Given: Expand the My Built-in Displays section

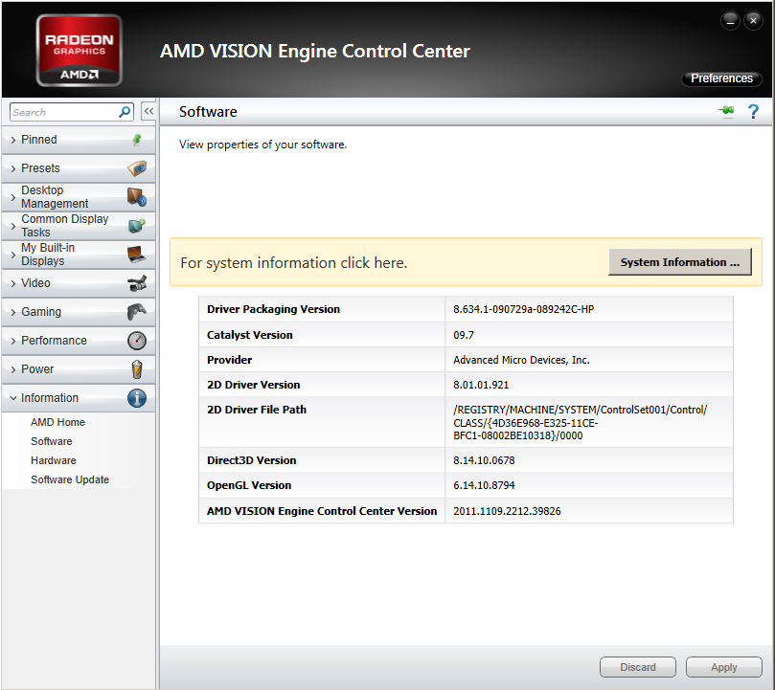Looking at the screenshot, I should [x=79, y=255].
